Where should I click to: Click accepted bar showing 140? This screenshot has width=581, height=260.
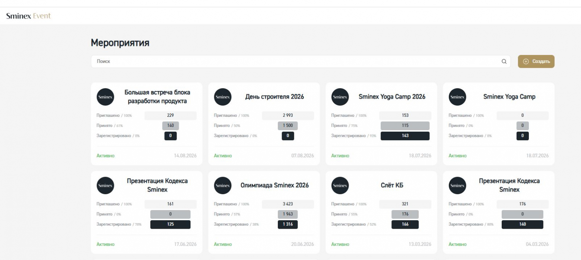click(x=171, y=126)
